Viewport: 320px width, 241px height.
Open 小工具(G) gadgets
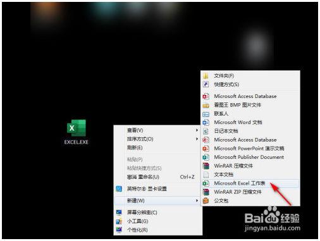157,221
